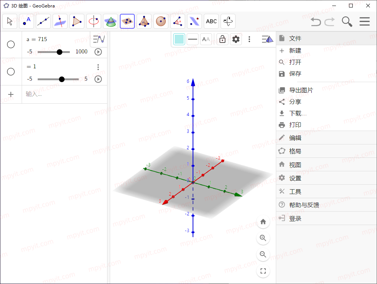Select the Move arrow tool
The width and height of the screenshot is (377, 284).
10,21
